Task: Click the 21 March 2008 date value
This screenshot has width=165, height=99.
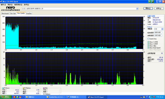Action: [157, 22]
